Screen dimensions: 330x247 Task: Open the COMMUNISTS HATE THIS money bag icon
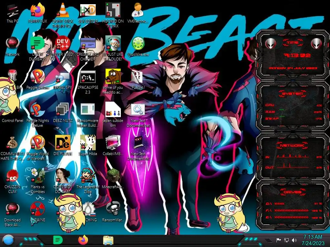[x=13, y=143]
